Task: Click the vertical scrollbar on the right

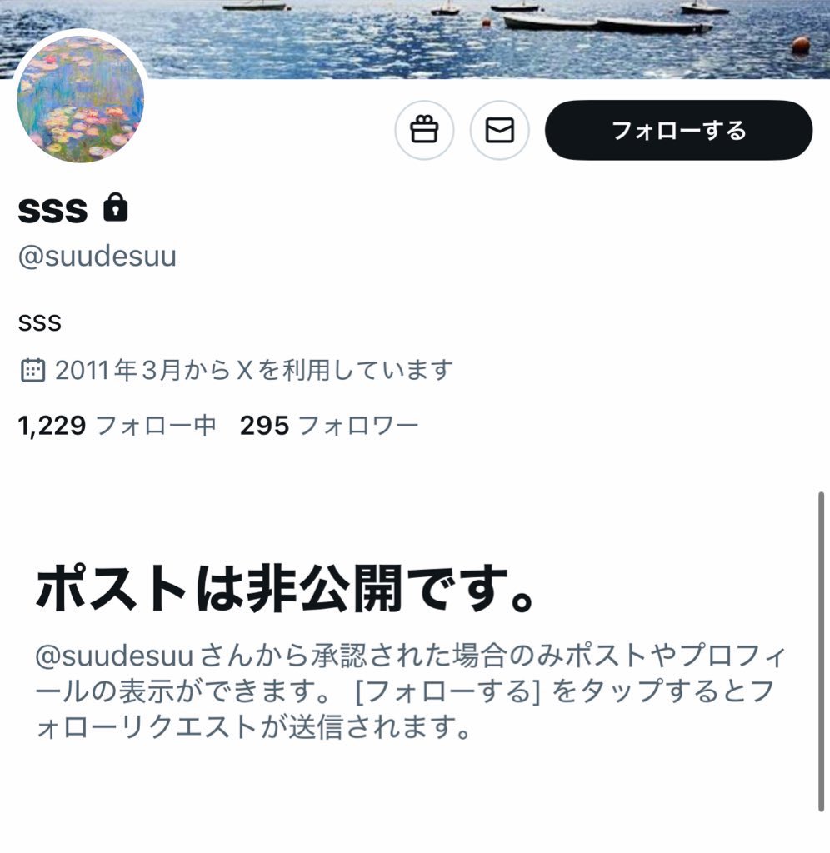Action: point(822,651)
